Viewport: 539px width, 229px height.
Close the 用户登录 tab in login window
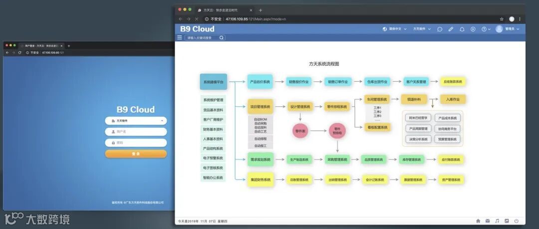(61, 46)
